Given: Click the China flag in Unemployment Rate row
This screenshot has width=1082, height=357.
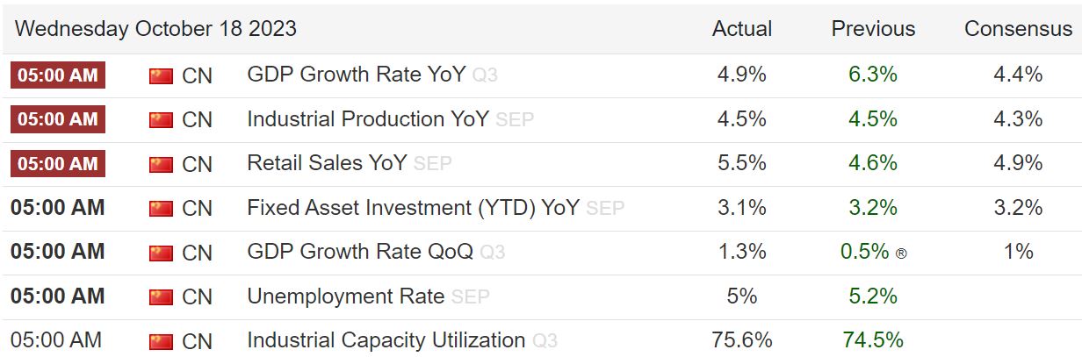Looking at the screenshot, I should [x=161, y=296].
